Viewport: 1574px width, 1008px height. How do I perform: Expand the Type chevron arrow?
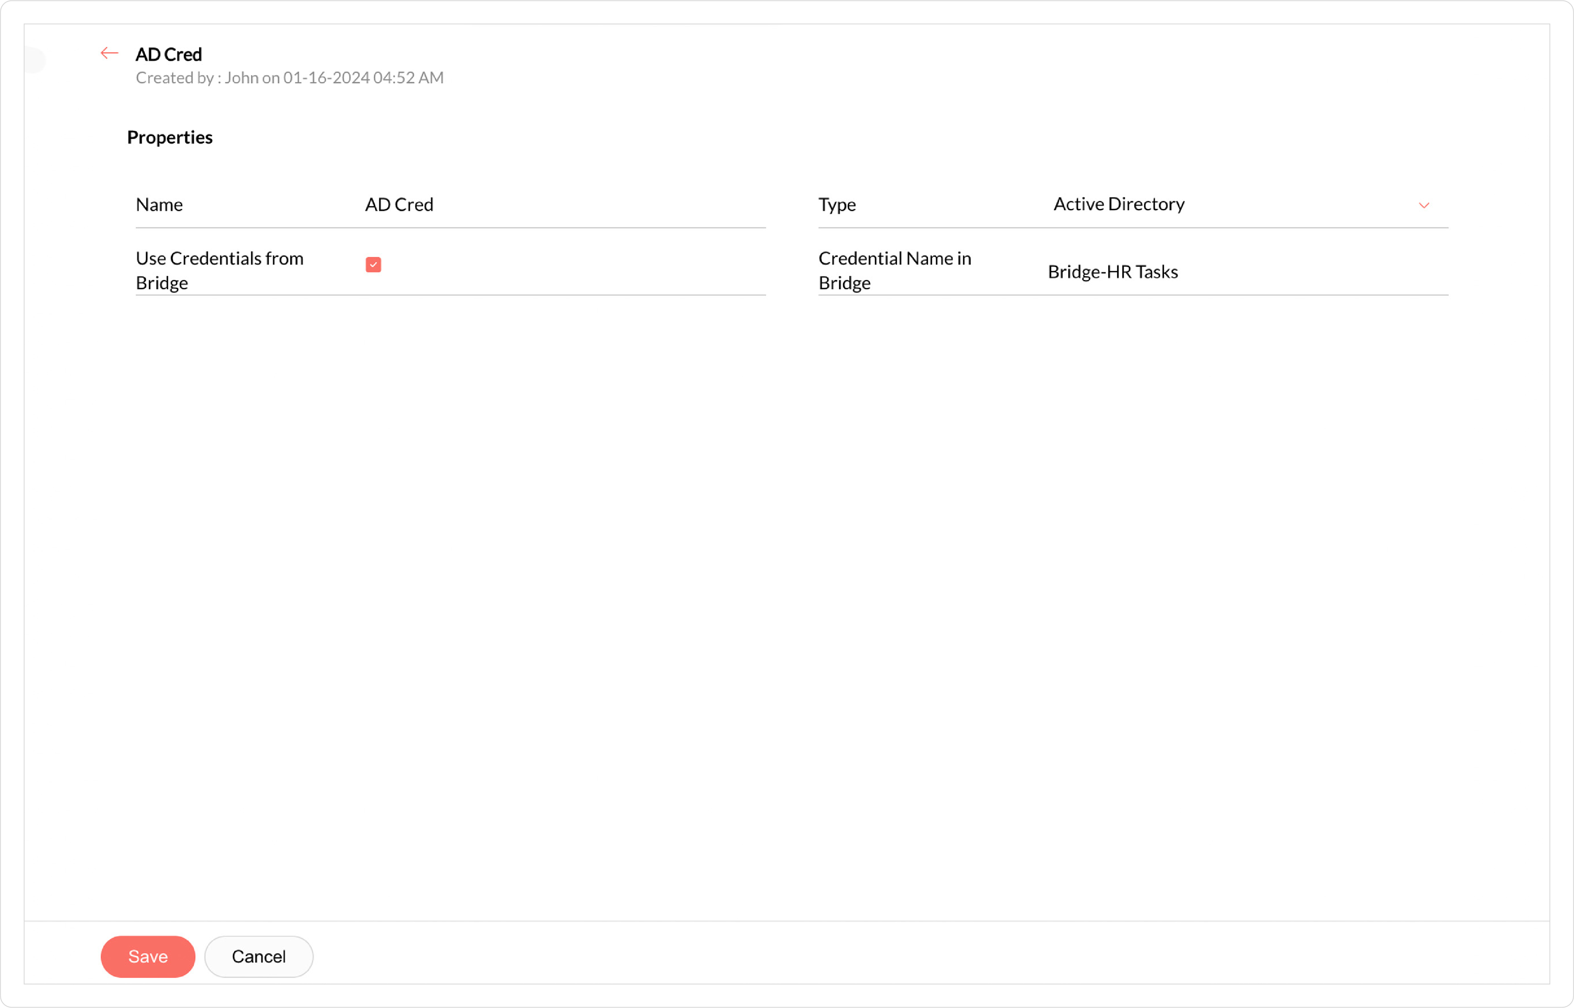1423,205
